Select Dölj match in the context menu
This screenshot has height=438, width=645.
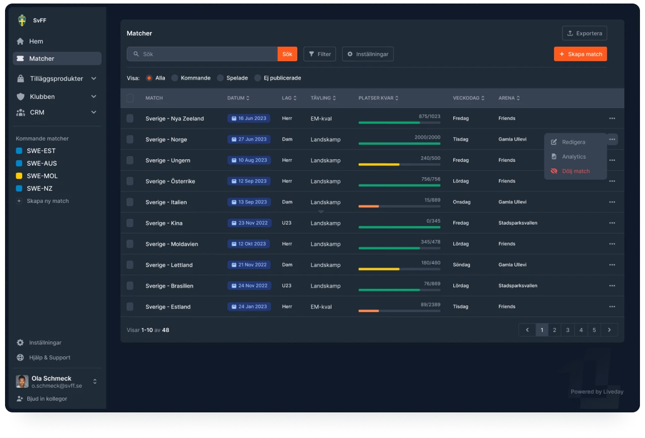576,171
